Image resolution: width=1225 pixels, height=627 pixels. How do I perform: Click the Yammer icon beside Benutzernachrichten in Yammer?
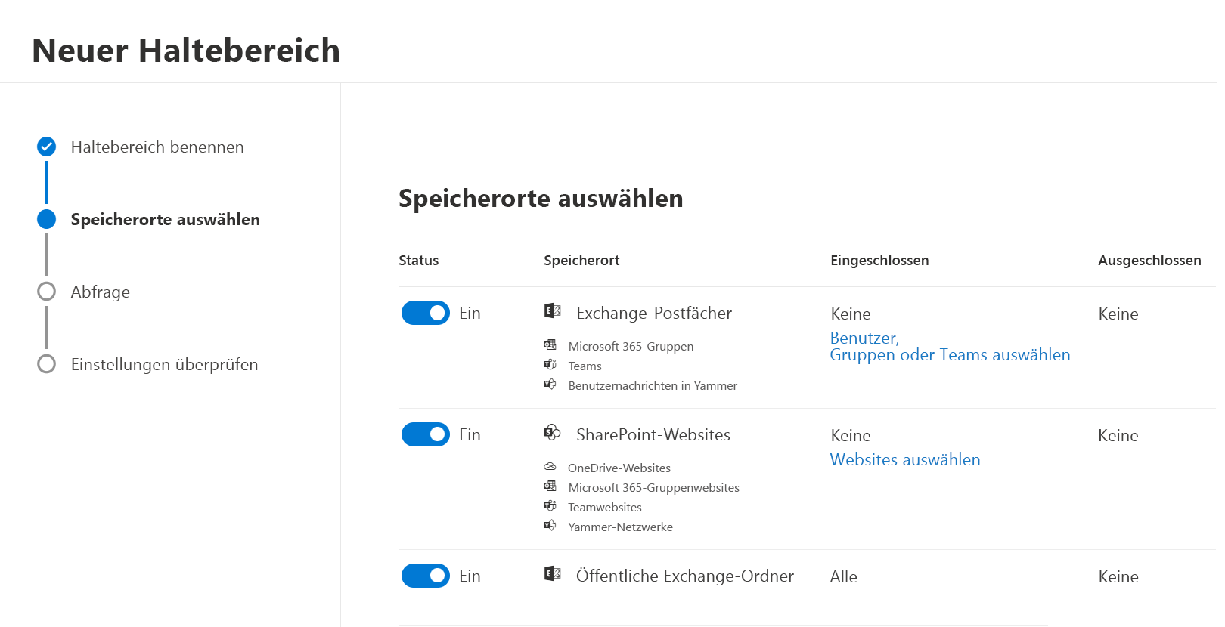click(550, 384)
